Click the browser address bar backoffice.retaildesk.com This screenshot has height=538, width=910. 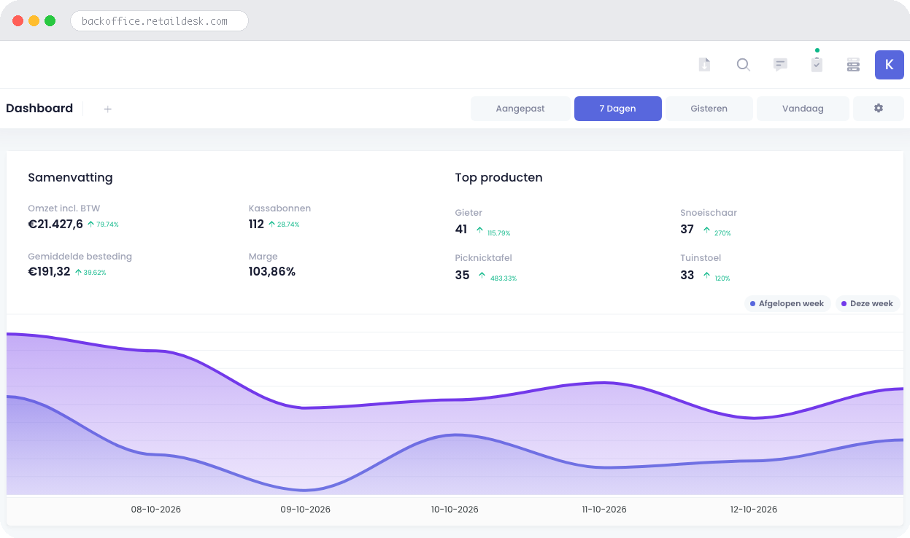159,21
